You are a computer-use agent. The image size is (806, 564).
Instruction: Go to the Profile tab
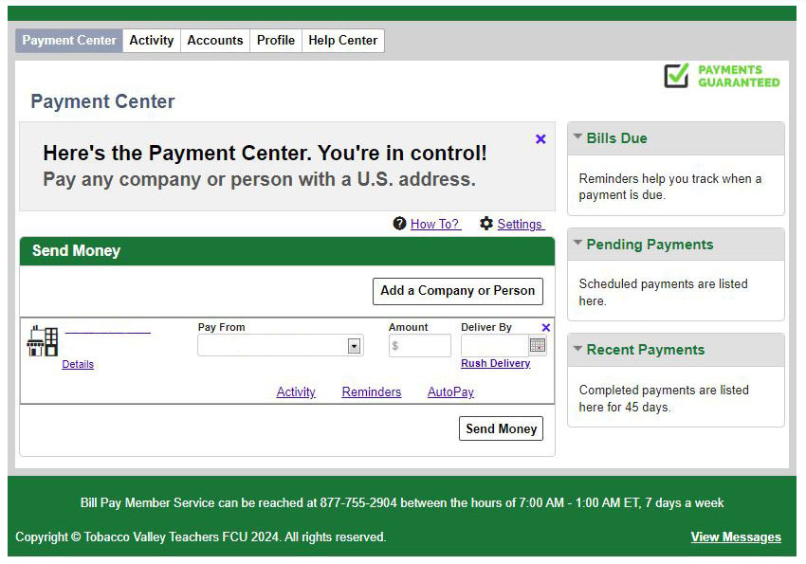point(276,40)
